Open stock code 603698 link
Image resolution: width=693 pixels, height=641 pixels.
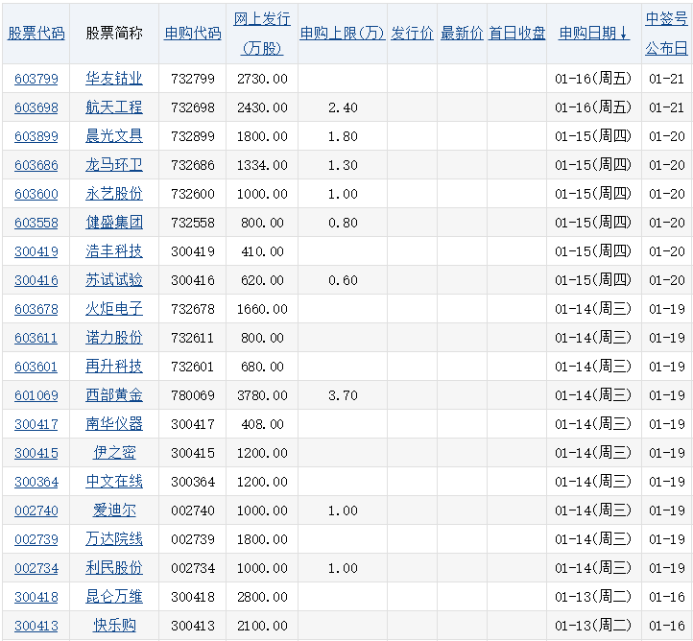coord(36,107)
